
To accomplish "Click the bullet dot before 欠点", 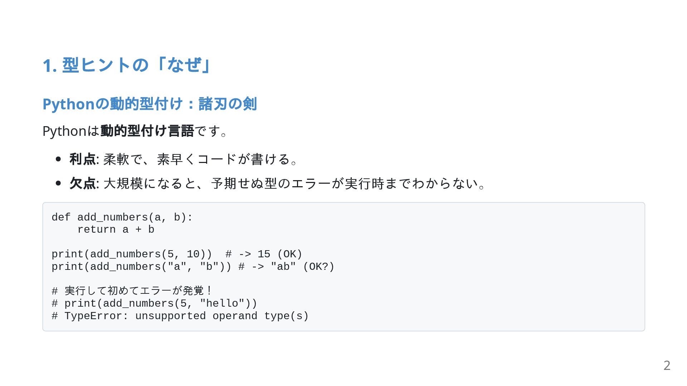I will (58, 183).
